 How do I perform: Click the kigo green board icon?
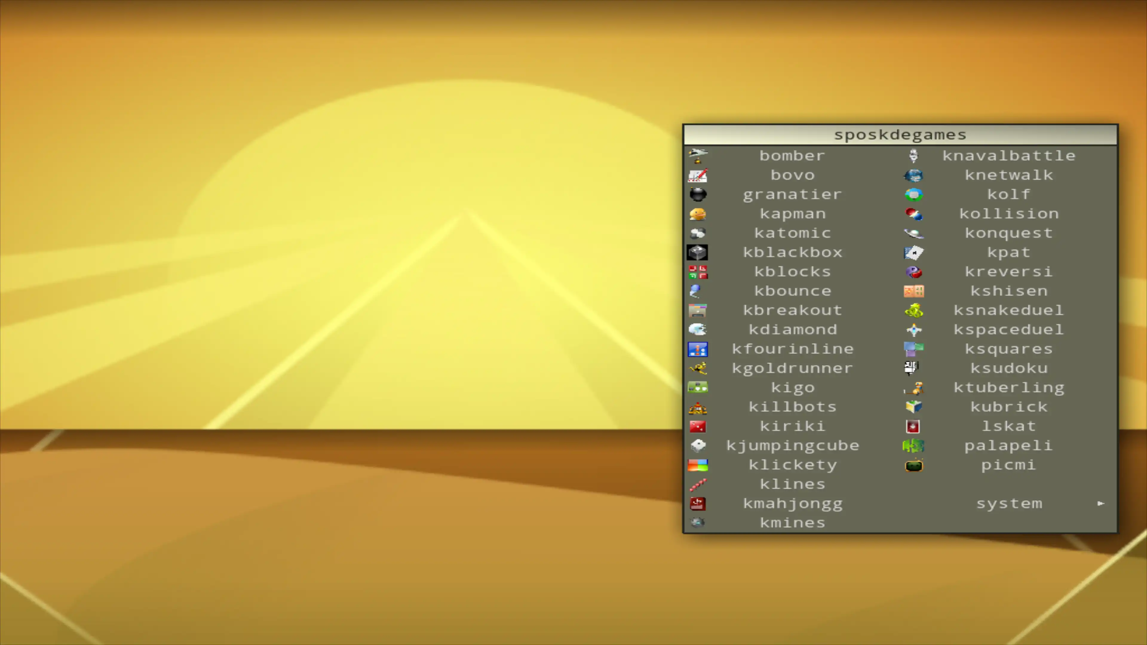click(x=698, y=388)
